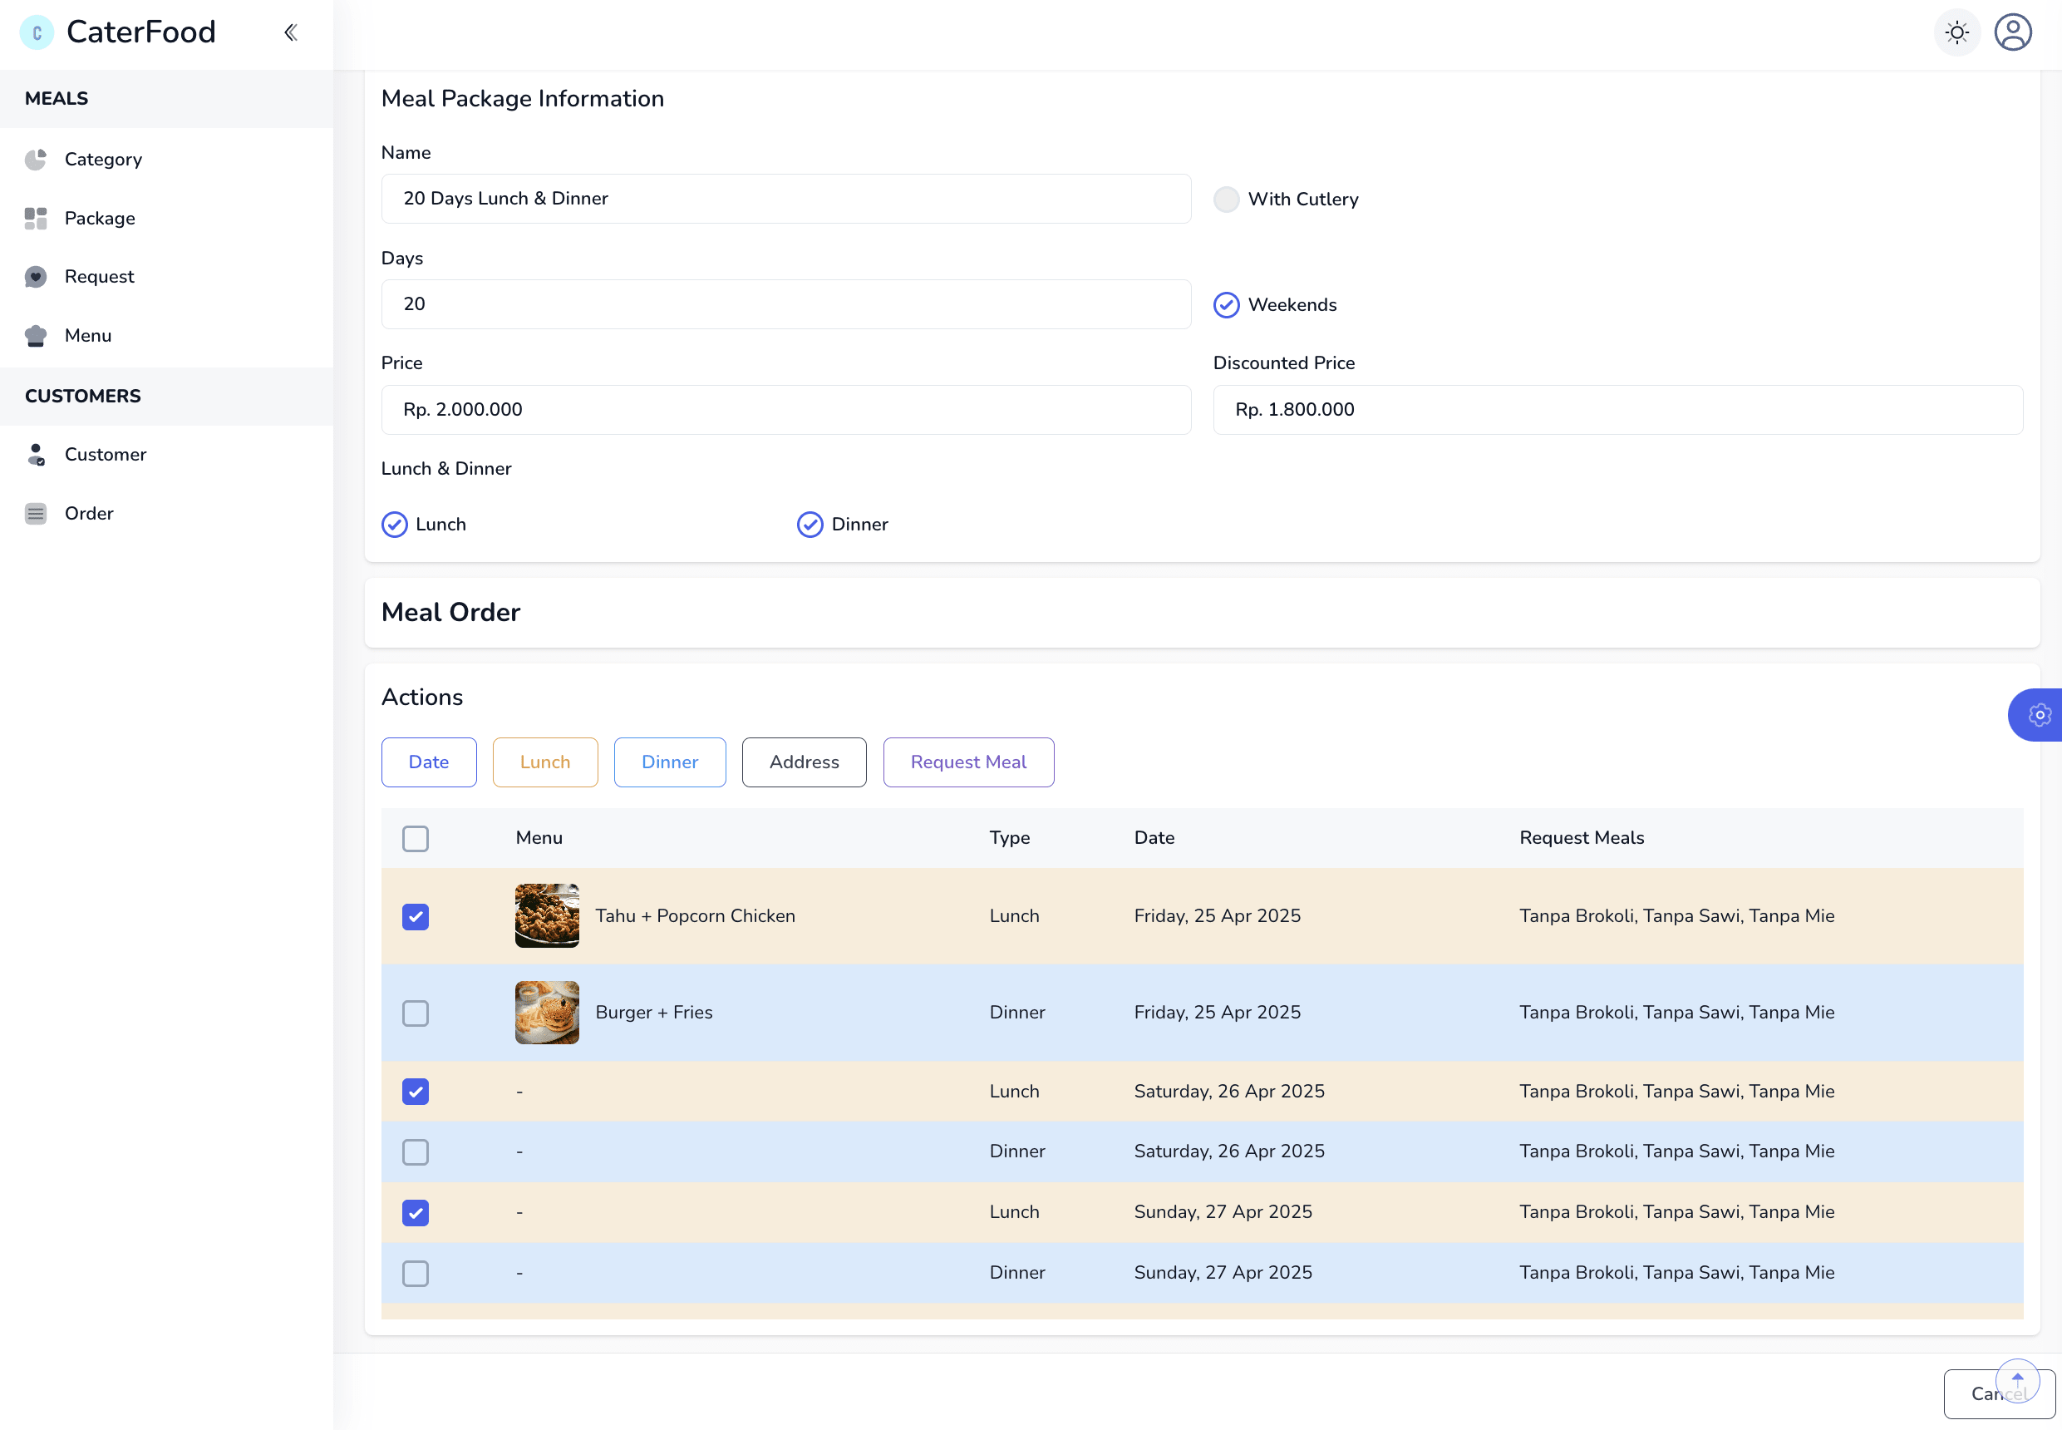Click the Order list icon
The width and height of the screenshot is (2062, 1430).
[x=36, y=514]
